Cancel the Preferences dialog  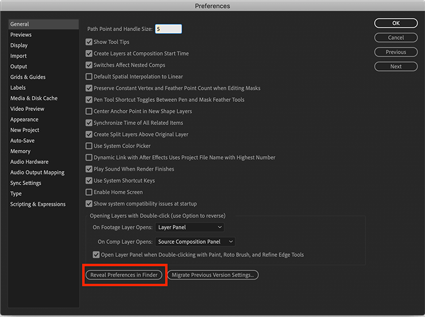(396, 37)
